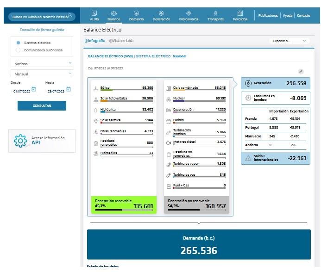This screenshot has width=321, height=272.
Task: Open the Al día section icon
Action: (x=94, y=13)
